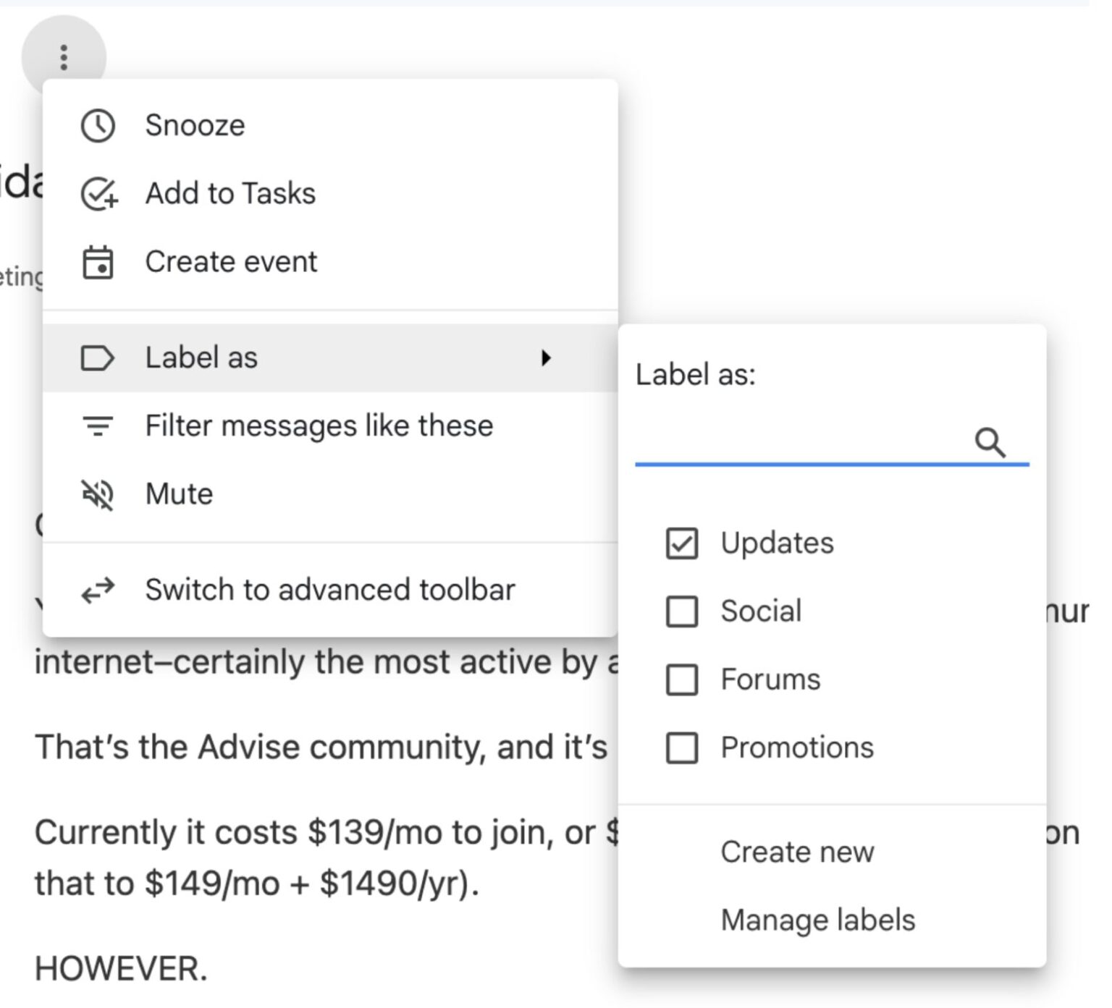The height and width of the screenshot is (1008, 1112).
Task: Open Manage labels
Action: coord(817,920)
